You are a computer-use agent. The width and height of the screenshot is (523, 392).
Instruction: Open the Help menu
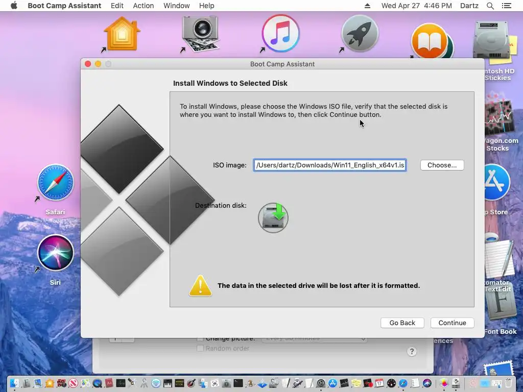coord(206,6)
